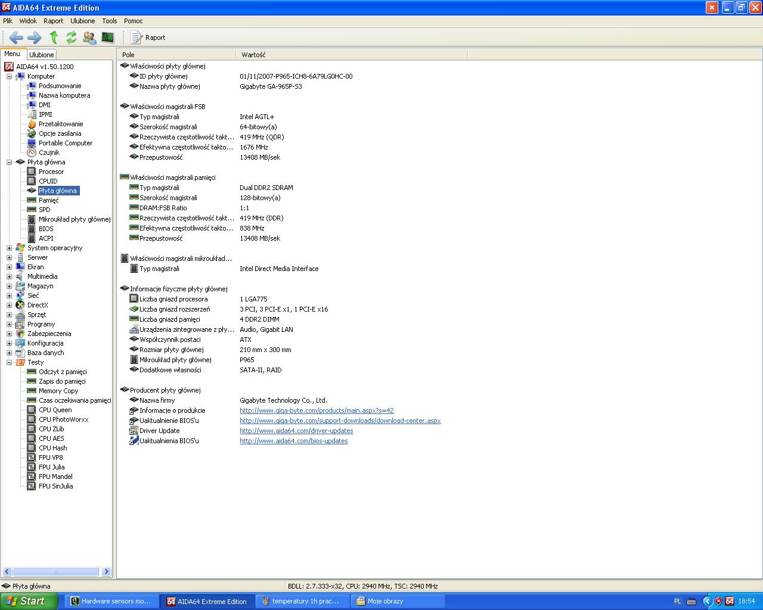Click the sidebar horizontal scrollbar thumb

click(x=55, y=572)
